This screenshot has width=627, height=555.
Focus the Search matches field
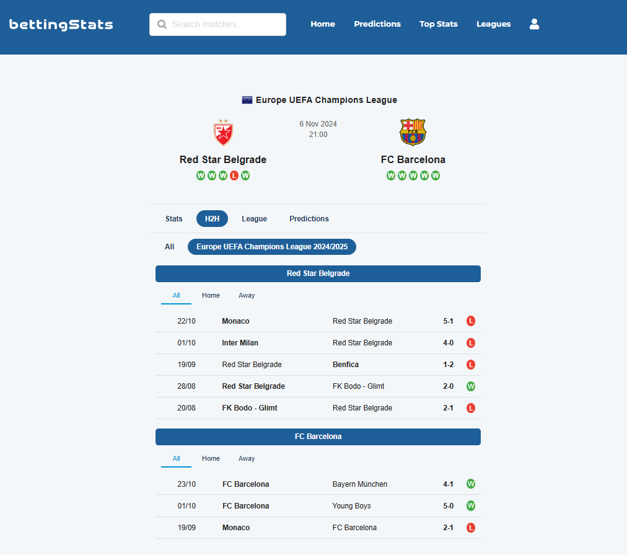(x=217, y=24)
